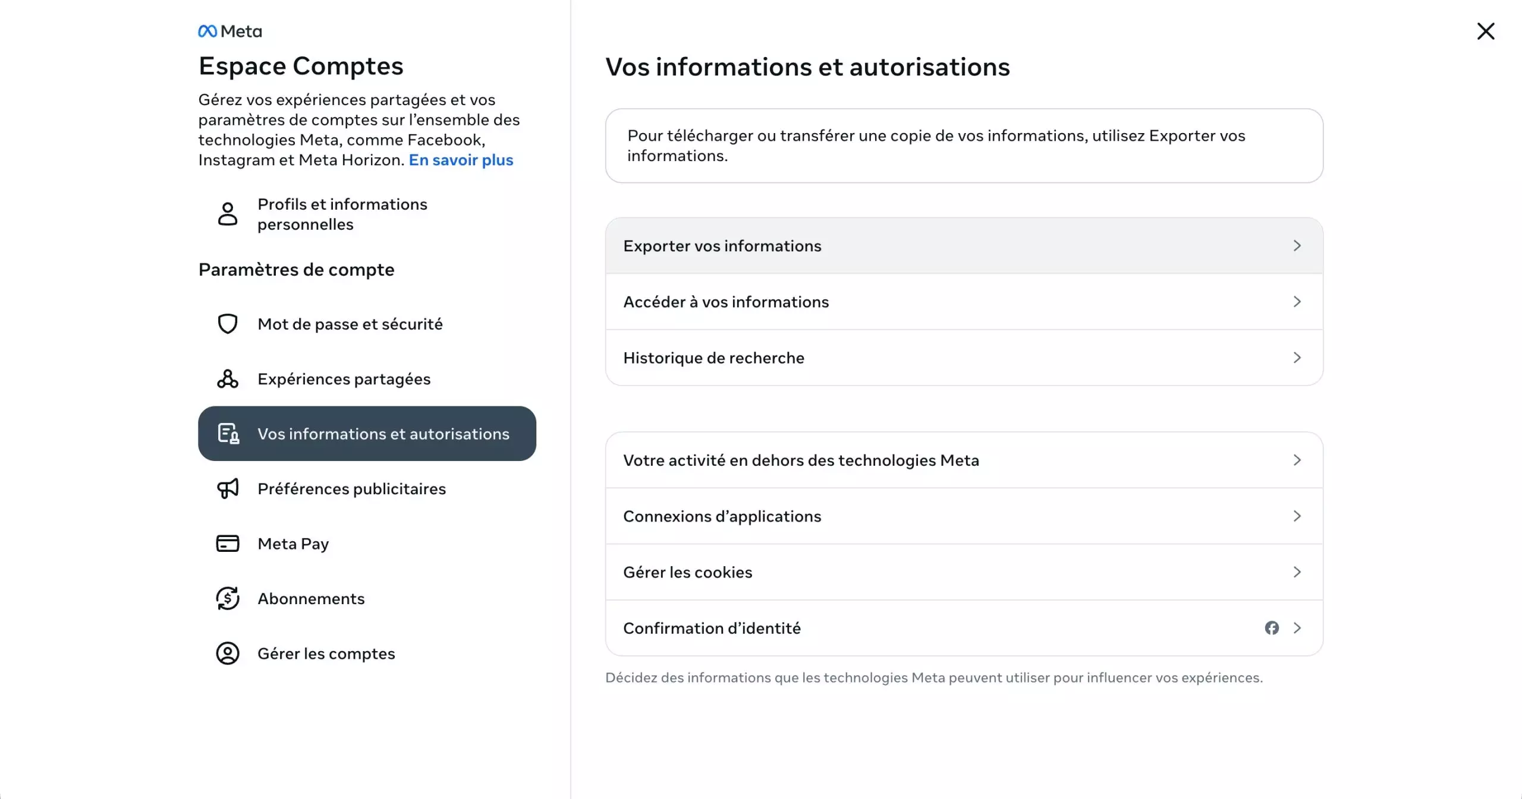Viewport: 1522px width, 799px height.
Task: Select Vos informations et autorisations menu item
Action: tap(367, 434)
